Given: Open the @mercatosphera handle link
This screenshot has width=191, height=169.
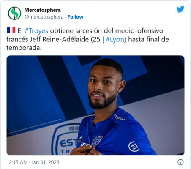Looking at the screenshot, I should pos(44,17).
